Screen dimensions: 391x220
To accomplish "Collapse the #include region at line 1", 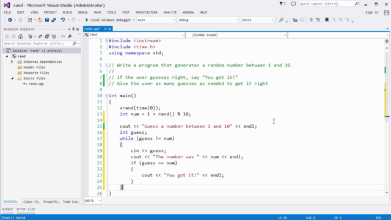I will tap(106, 41).
